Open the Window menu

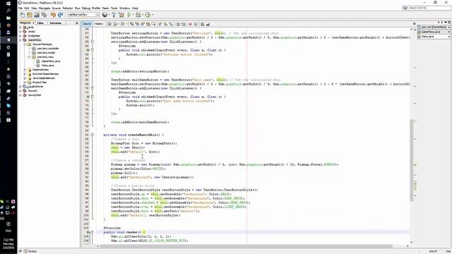coord(124,8)
